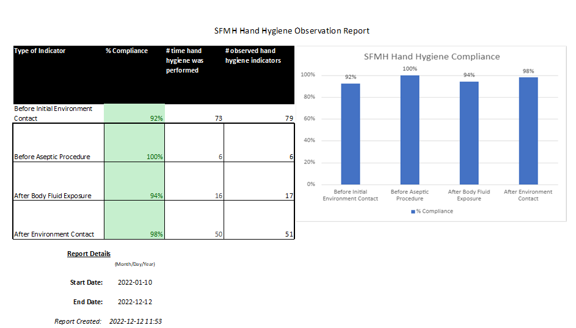Select the 'Report Created:' label
The image size is (576, 328).
pyautogui.click(x=78, y=321)
